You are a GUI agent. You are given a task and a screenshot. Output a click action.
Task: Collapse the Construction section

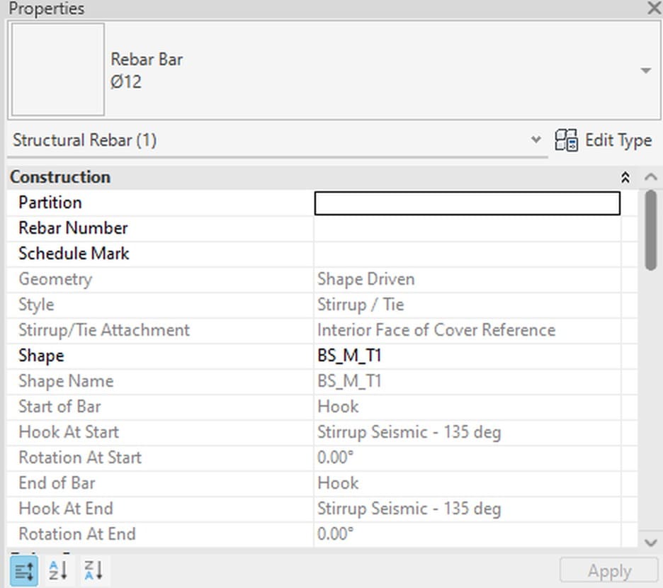pyautogui.click(x=625, y=177)
